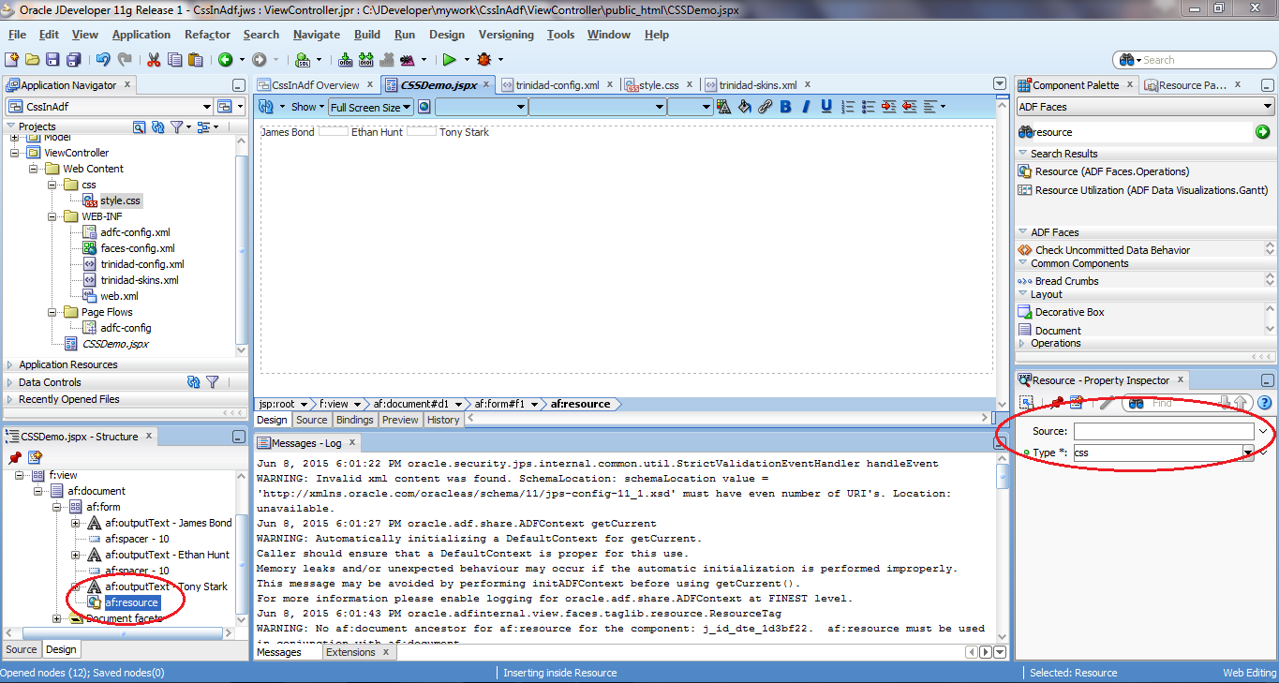Decrease indent using outdent icon
This screenshot has width=1279, height=683.
coord(909,107)
